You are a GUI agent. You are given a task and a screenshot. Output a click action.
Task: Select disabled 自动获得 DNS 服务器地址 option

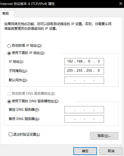click(9, 94)
